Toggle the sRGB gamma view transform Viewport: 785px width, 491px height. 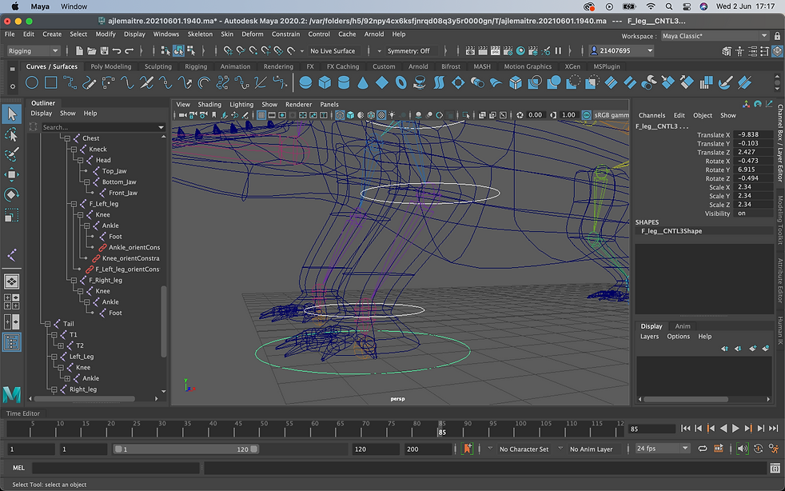586,115
